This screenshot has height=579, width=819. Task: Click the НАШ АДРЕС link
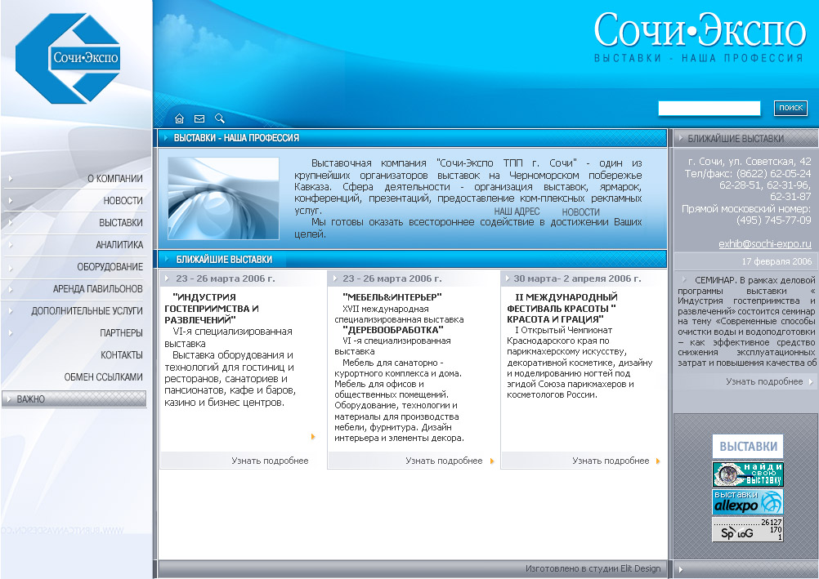click(517, 212)
